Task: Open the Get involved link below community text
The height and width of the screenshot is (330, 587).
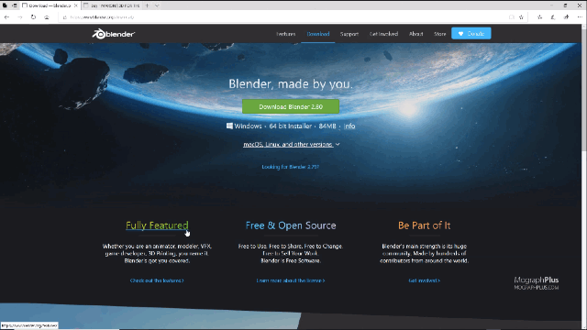Action: tap(424, 280)
